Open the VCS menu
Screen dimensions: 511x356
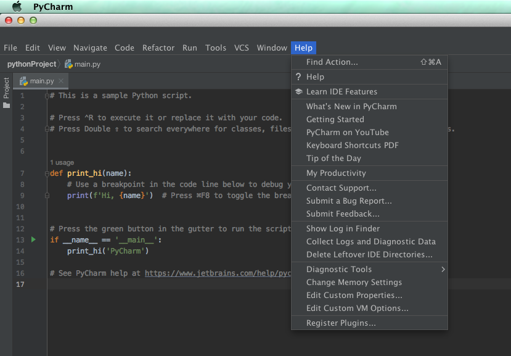[x=242, y=48]
